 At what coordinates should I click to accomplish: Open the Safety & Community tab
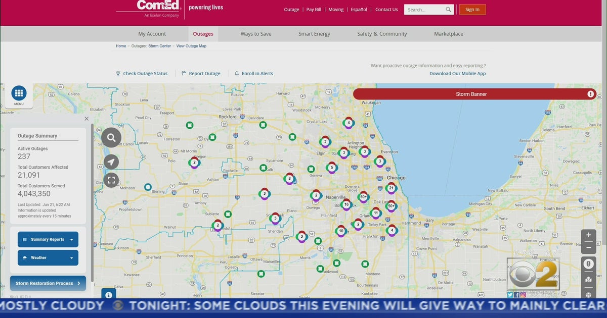point(382,34)
